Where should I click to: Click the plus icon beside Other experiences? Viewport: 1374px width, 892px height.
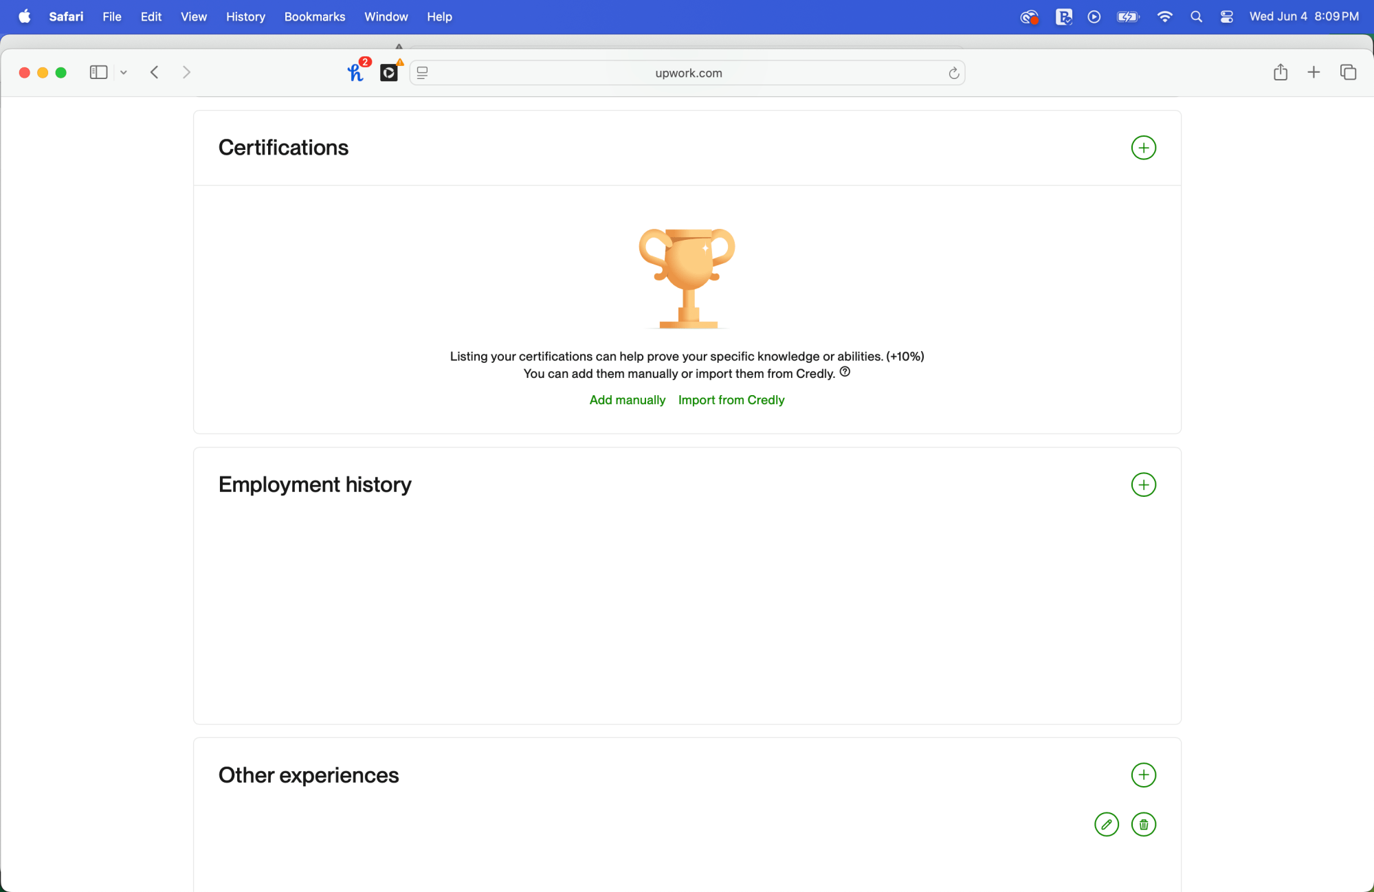coord(1143,775)
